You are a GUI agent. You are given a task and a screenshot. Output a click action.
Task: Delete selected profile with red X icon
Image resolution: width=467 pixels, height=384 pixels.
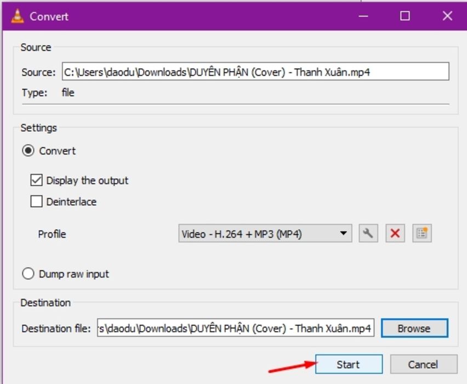click(395, 233)
